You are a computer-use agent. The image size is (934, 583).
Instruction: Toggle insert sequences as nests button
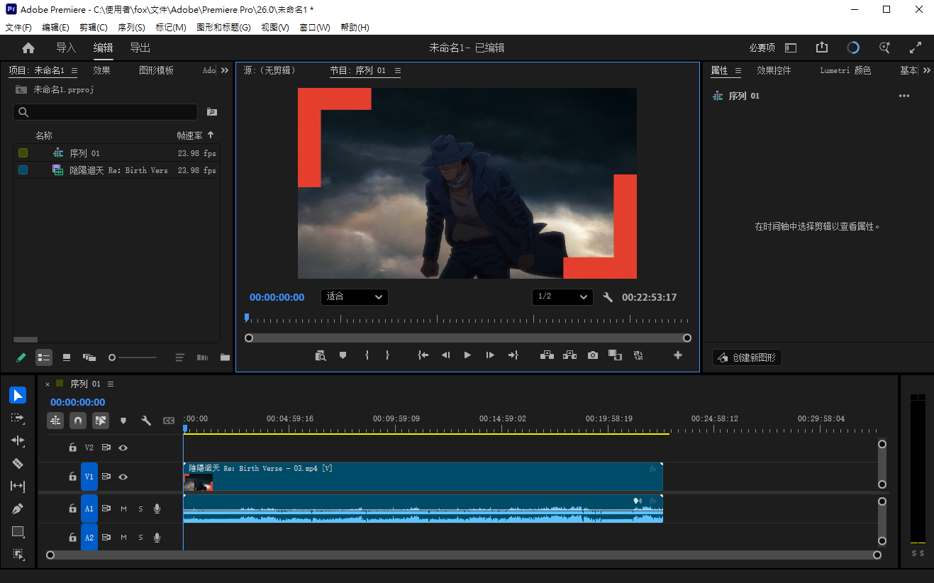coord(55,421)
